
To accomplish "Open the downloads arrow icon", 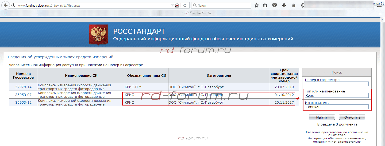I will coord(284,5).
